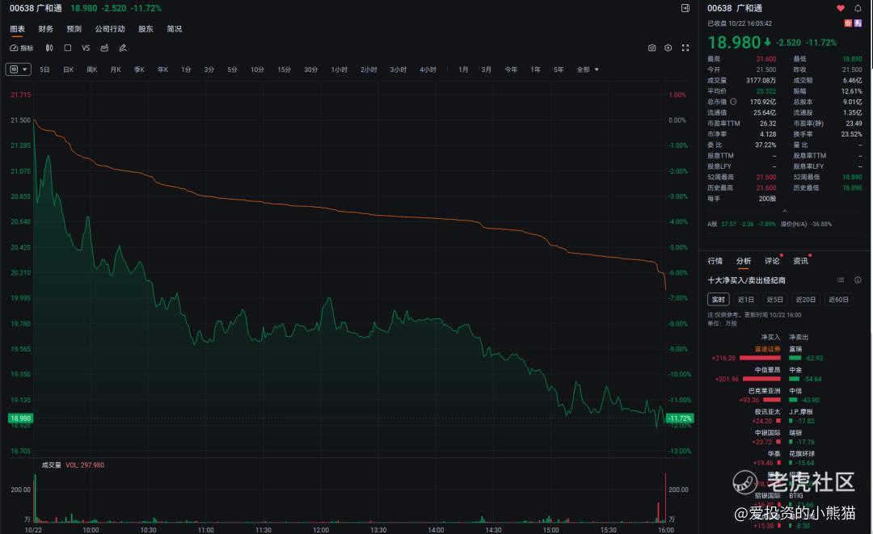Expand the 全部 range dropdown
Screen dimensions: 873x534
pos(588,69)
